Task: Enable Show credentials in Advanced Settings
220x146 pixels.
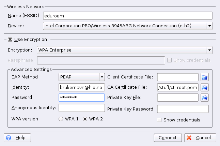Action: click(159, 120)
